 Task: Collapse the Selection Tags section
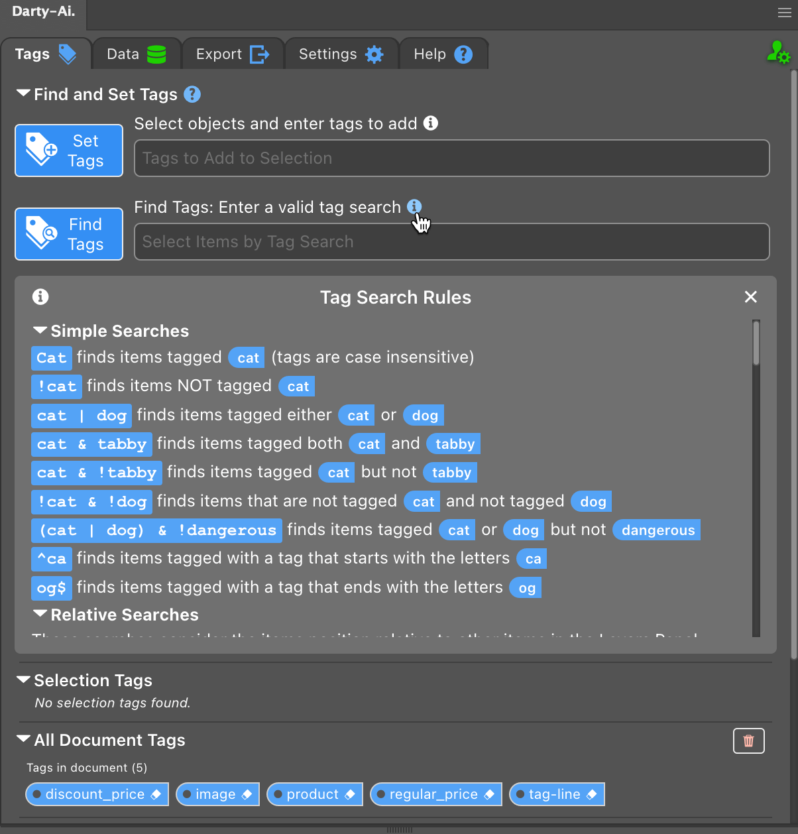23,680
